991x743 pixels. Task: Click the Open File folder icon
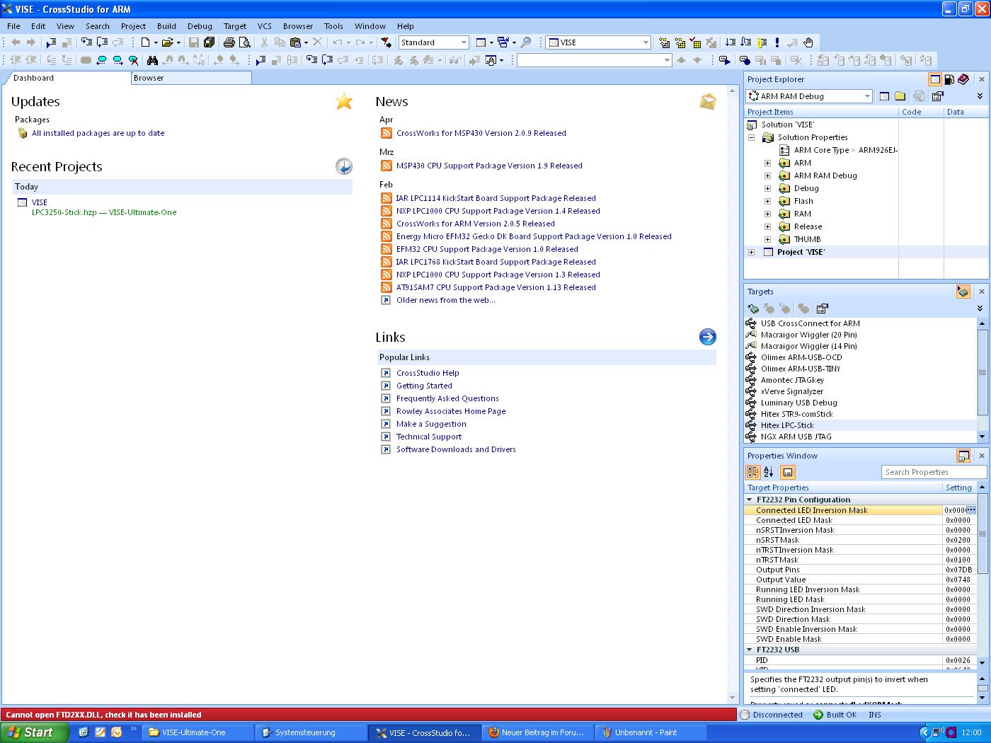pyautogui.click(x=167, y=42)
